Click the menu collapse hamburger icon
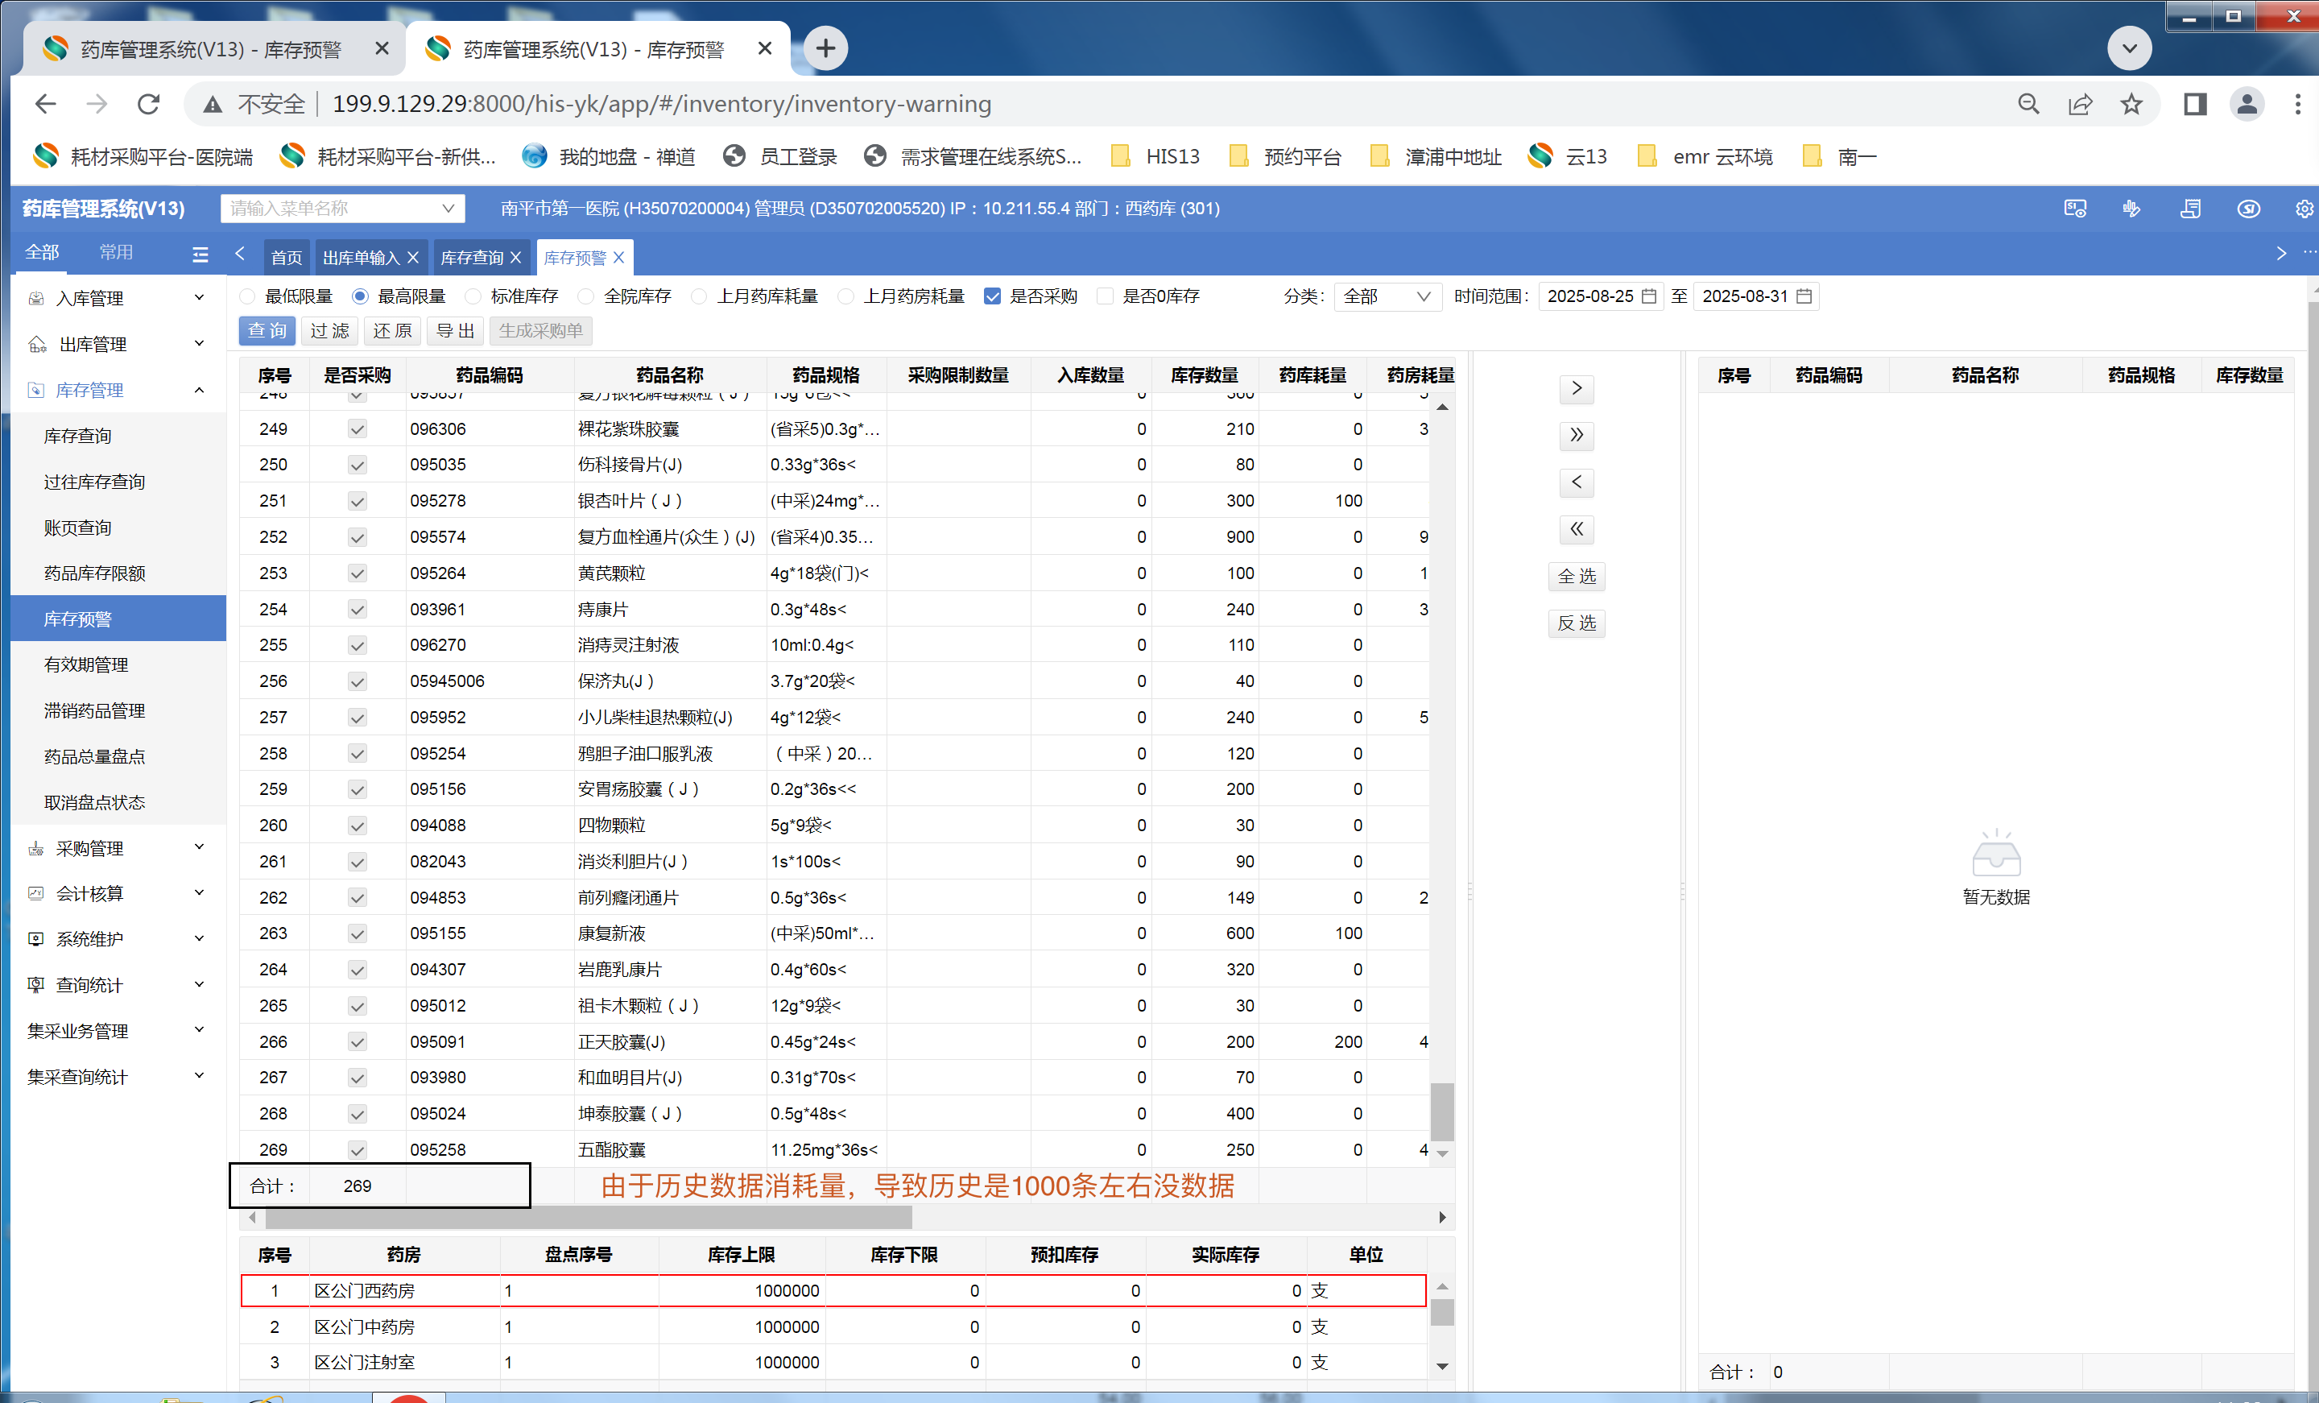Image resolution: width=2319 pixels, height=1403 pixels. click(200, 255)
